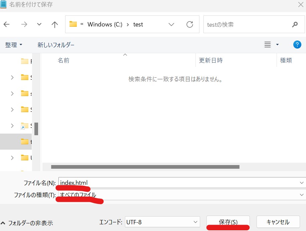Viewport: 306px width, 231px height.
Task: Open the 整理 menu
Action: tap(14, 45)
